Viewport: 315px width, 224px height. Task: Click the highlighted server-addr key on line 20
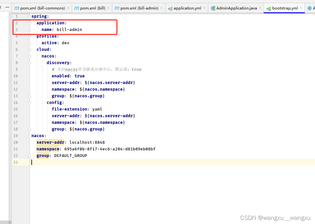tap(50, 142)
